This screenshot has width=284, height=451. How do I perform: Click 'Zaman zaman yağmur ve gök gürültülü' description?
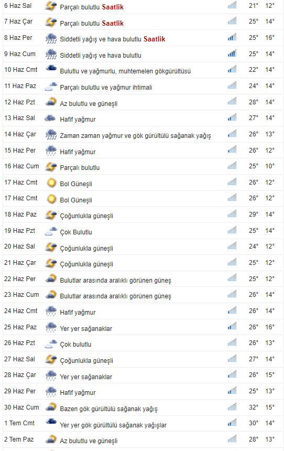click(x=114, y=136)
